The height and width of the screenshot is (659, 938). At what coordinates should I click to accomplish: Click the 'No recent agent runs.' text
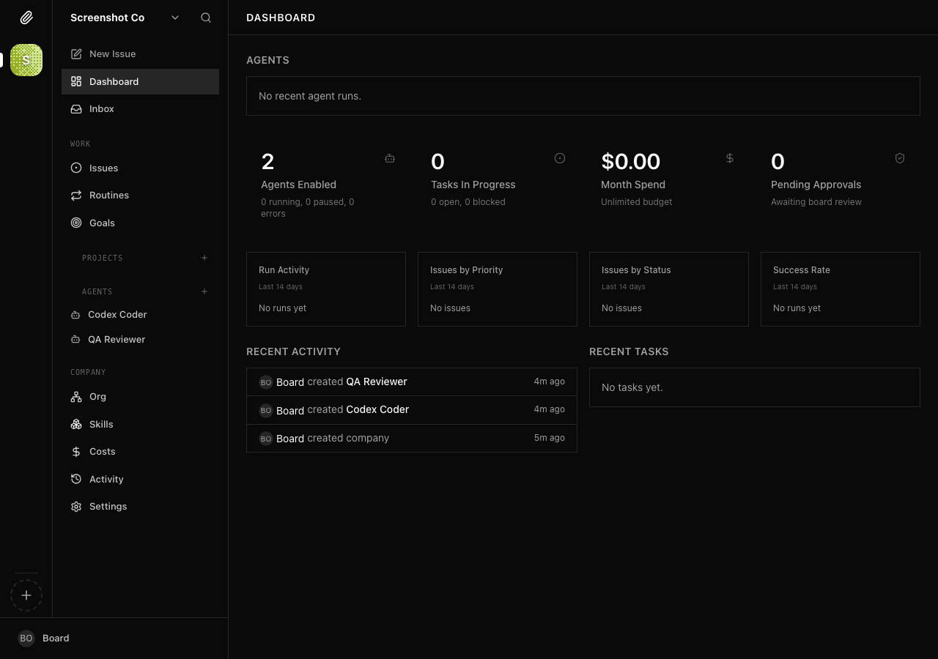[310, 96]
